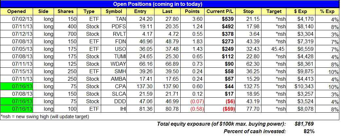
Task: Click the % Exp column header
Action: pos(328,11)
